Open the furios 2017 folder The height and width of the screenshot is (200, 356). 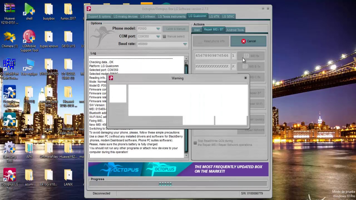[68, 12]
